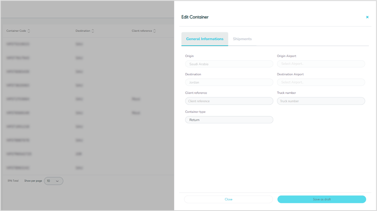Screen dimensions: 377x211
Task: Sort by Container Code column arrows
Action: point(29,31)
